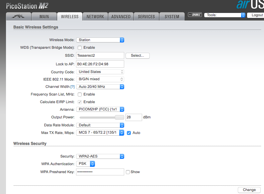Click the airOS logo
The image size is (264, 194).
point(250,4)
